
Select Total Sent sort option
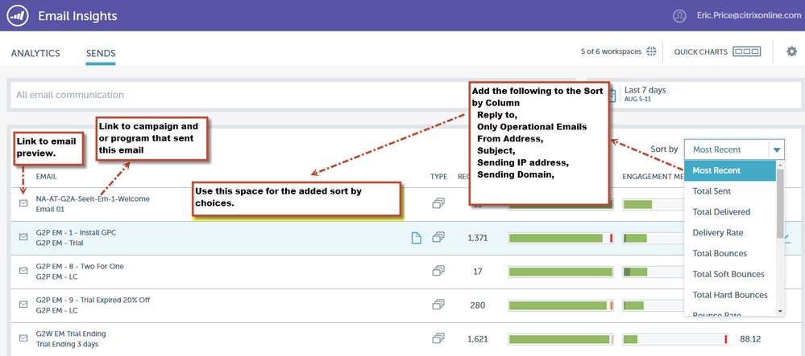(713, 191)
